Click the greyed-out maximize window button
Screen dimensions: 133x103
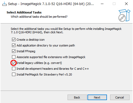pyautogui.click(x=114, y=4)
